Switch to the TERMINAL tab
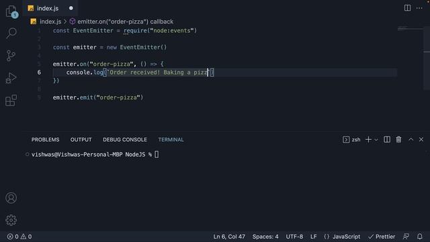The width and height of the screenshot is (430, 242). [x=171, y=140]
